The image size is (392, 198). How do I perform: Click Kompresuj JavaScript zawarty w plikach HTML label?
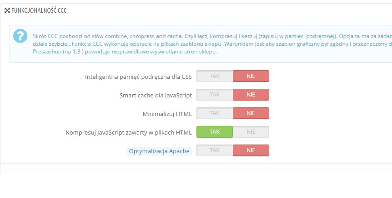(x=129, y=132)
